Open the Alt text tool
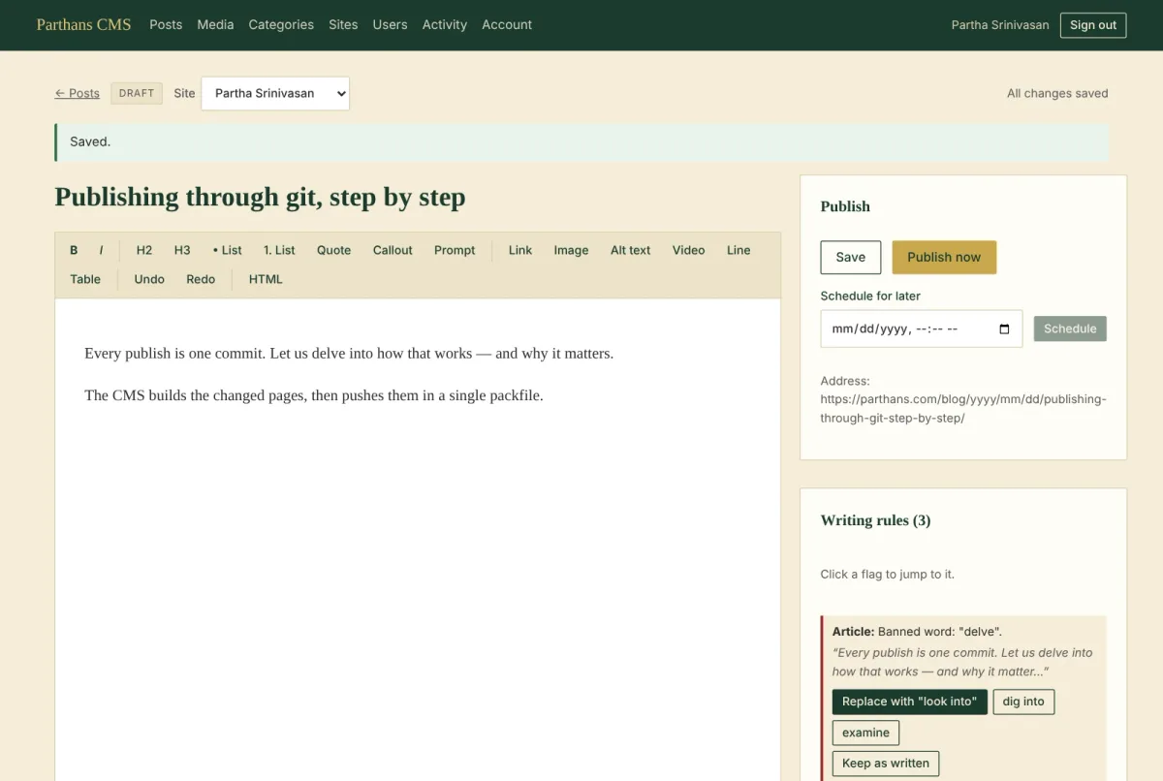Image resolution: width=1163 pixels, height=781 pixels. coord(630,250)
